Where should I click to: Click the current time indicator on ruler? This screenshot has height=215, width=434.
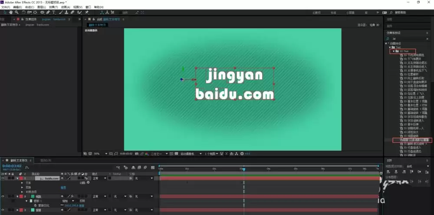click(243, 169)
